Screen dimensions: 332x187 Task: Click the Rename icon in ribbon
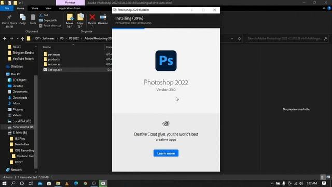click(103, 17)
